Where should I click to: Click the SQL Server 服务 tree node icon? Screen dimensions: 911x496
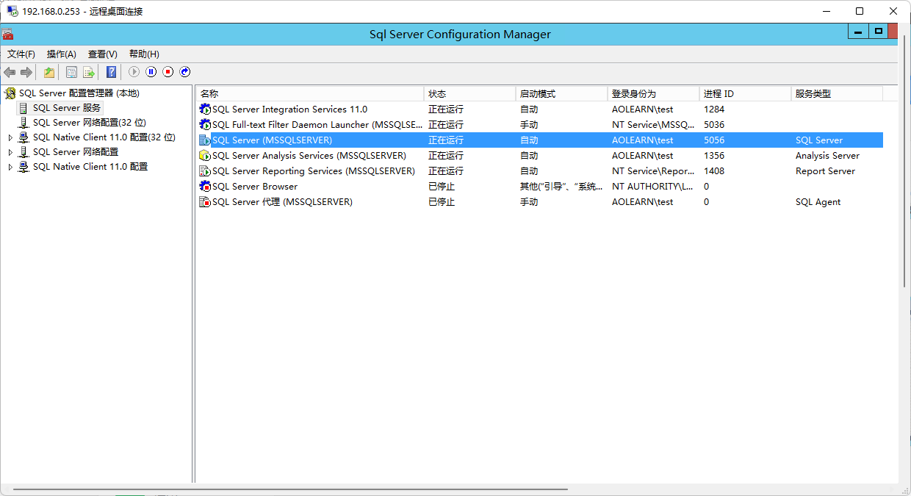pos(24,108)
